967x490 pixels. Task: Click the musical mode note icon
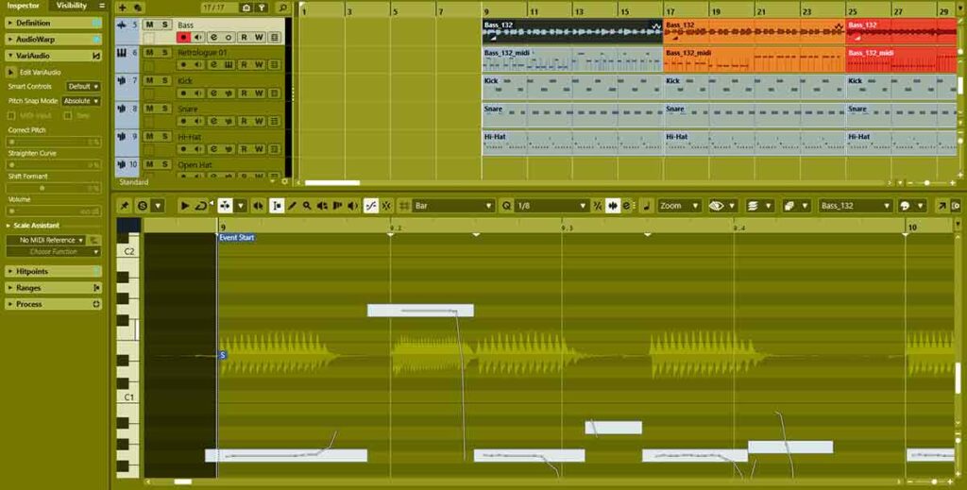pyautogui.click(x=646, y=206)
